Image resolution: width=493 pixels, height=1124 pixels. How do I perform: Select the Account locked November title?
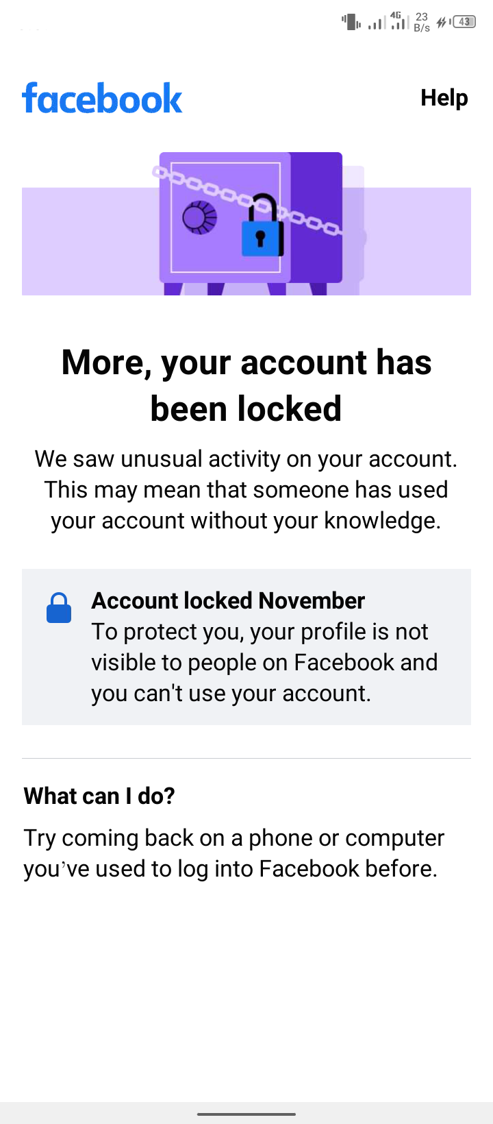click(x=228, y=600)
